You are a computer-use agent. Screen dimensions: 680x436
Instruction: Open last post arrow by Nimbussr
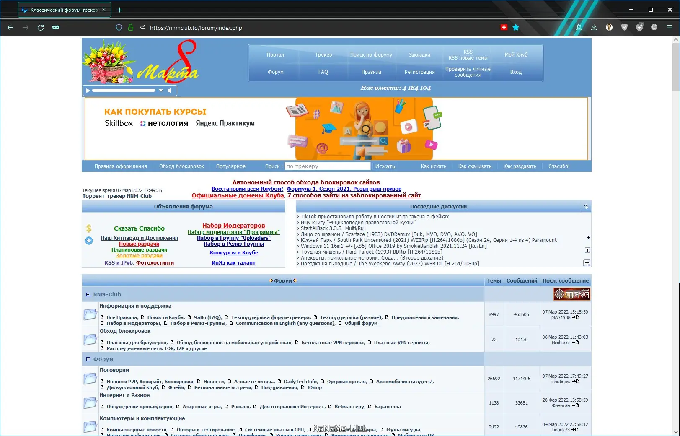point(575,343)
